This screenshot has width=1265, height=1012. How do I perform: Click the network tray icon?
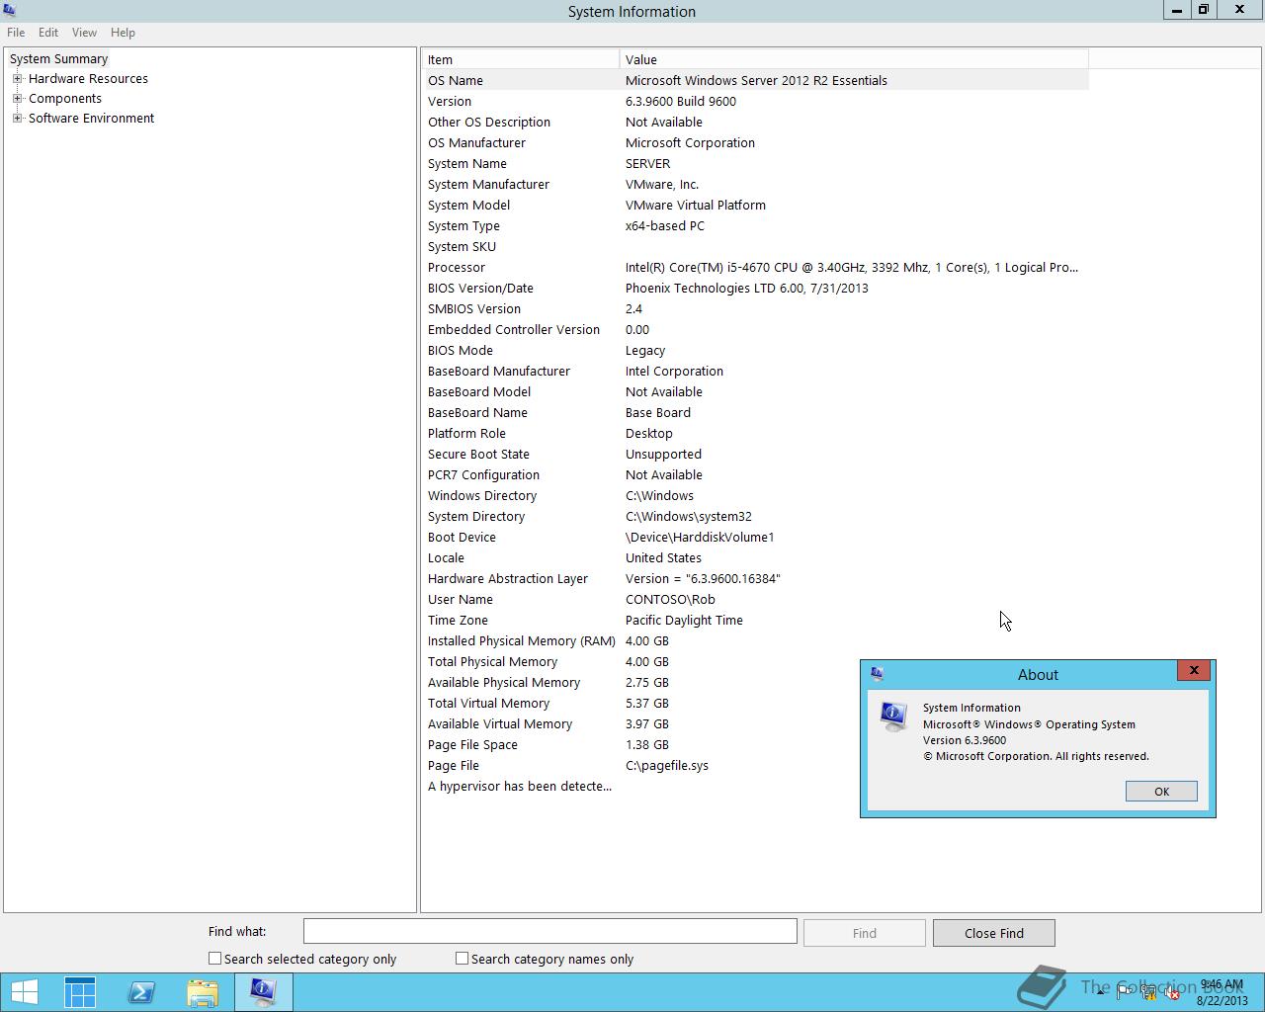point(1148,992)
